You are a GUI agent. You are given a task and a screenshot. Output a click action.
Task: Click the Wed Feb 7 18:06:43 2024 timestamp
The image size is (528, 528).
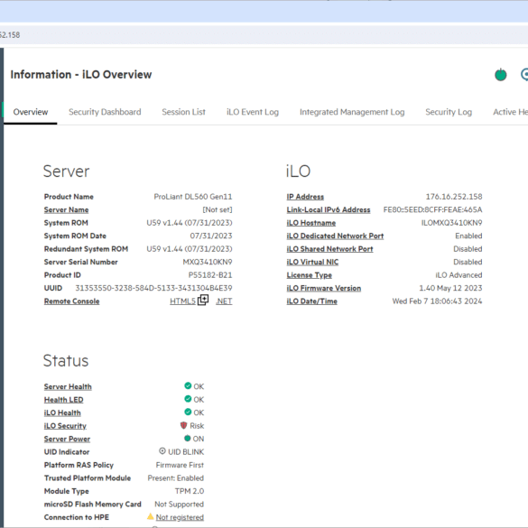(x=437, y=301)
